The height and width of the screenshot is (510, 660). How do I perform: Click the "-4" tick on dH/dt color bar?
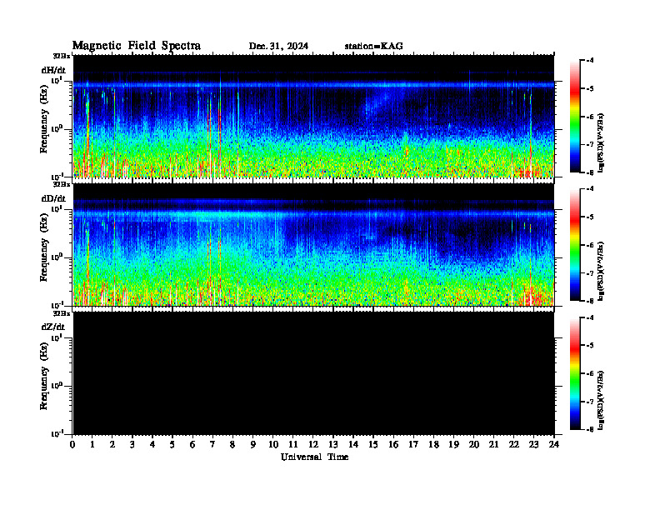pyautogui.click(x=590, y=61)
